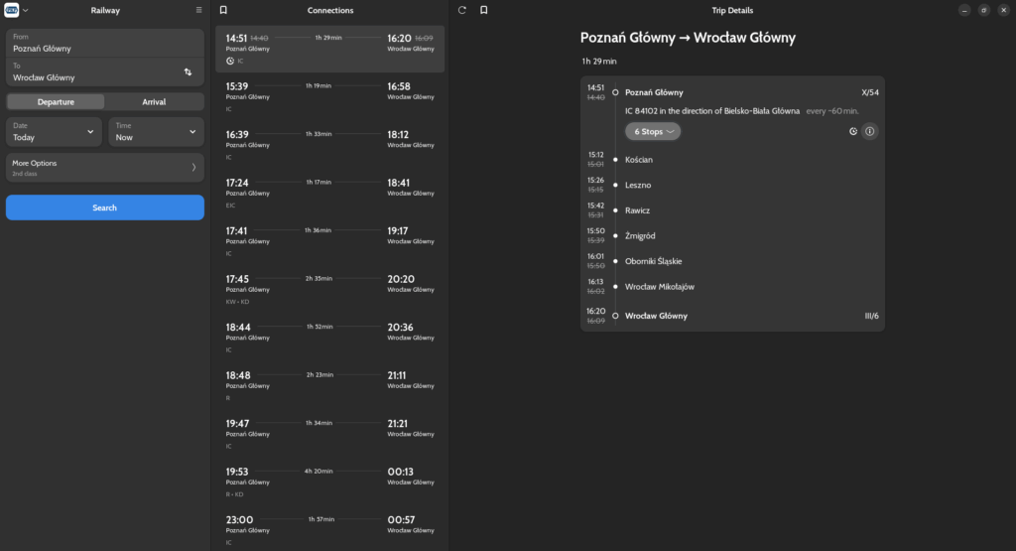Click the Kościan stop

[x=638, y=160]
